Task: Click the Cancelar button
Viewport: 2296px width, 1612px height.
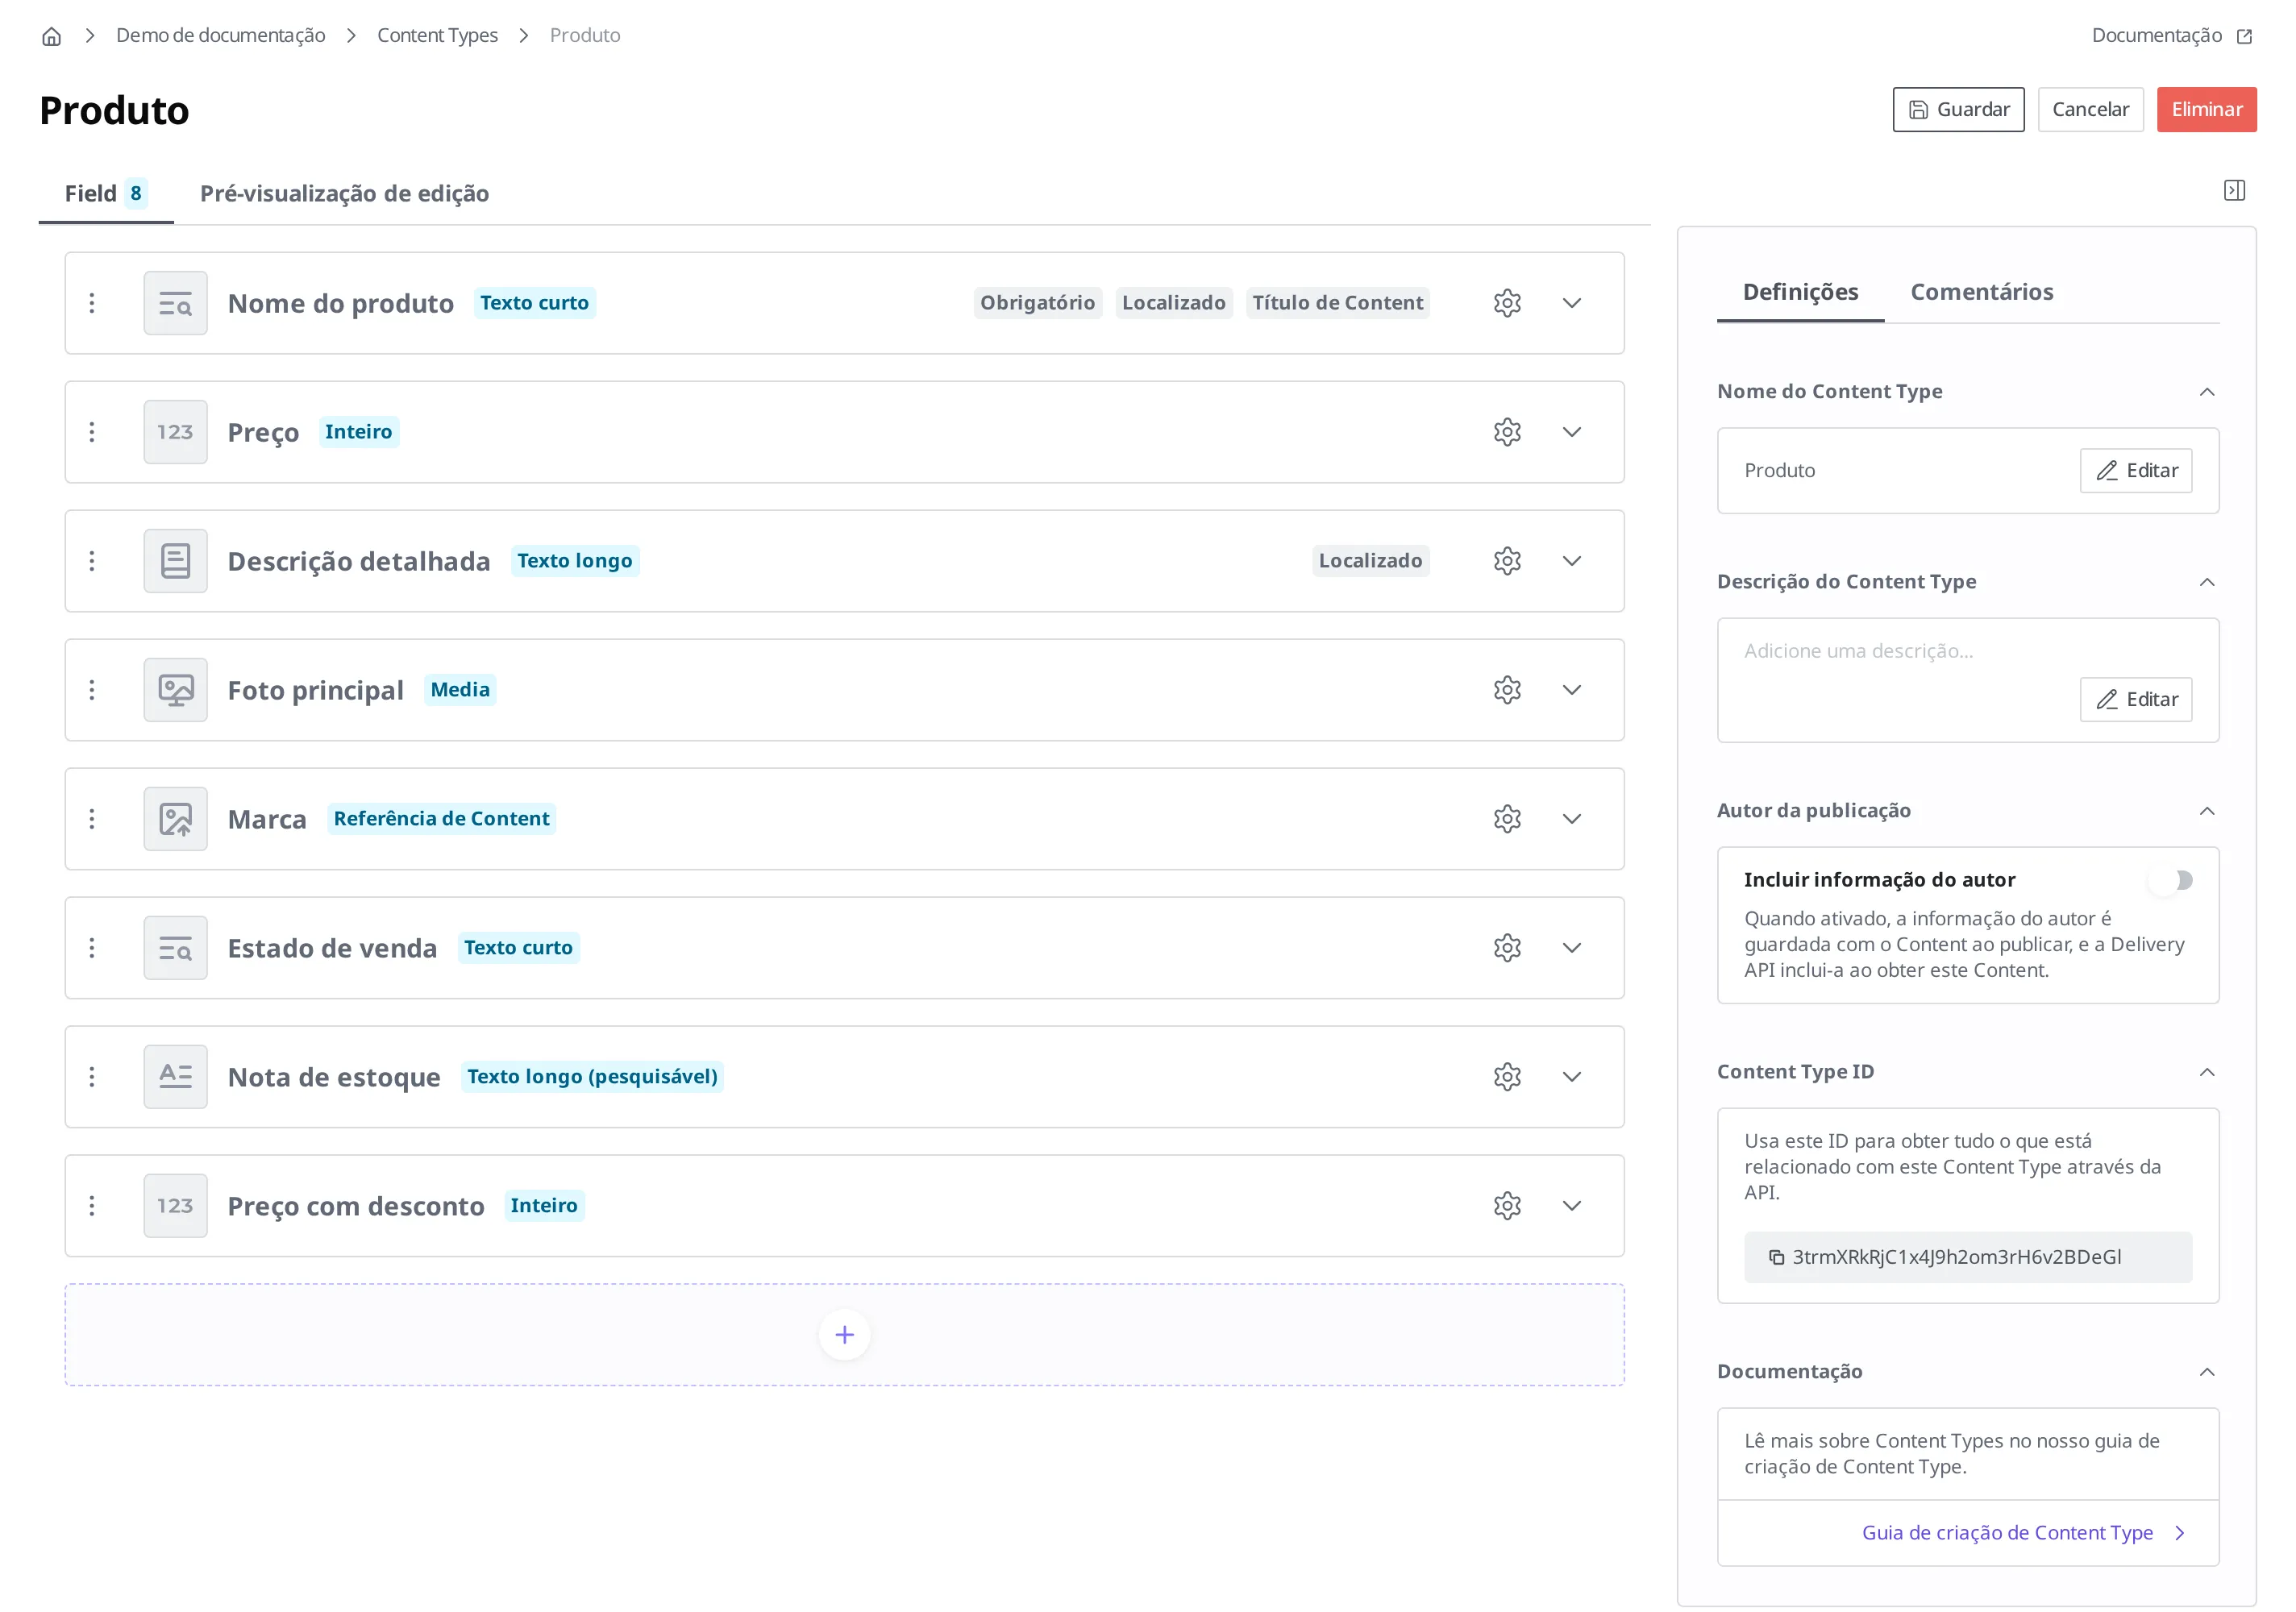Action: click(x=2090, y=109)
